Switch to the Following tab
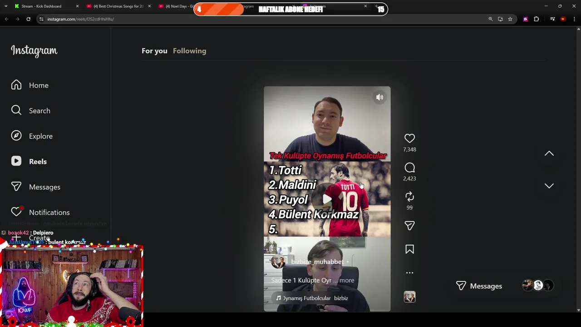Viewport: 581px width, 327px height. (x=189, y=51)
